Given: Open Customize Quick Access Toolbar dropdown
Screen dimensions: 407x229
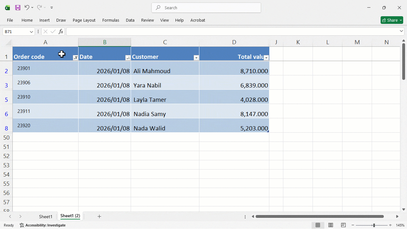Looking at the screenshot, I should tap(52, 8).
